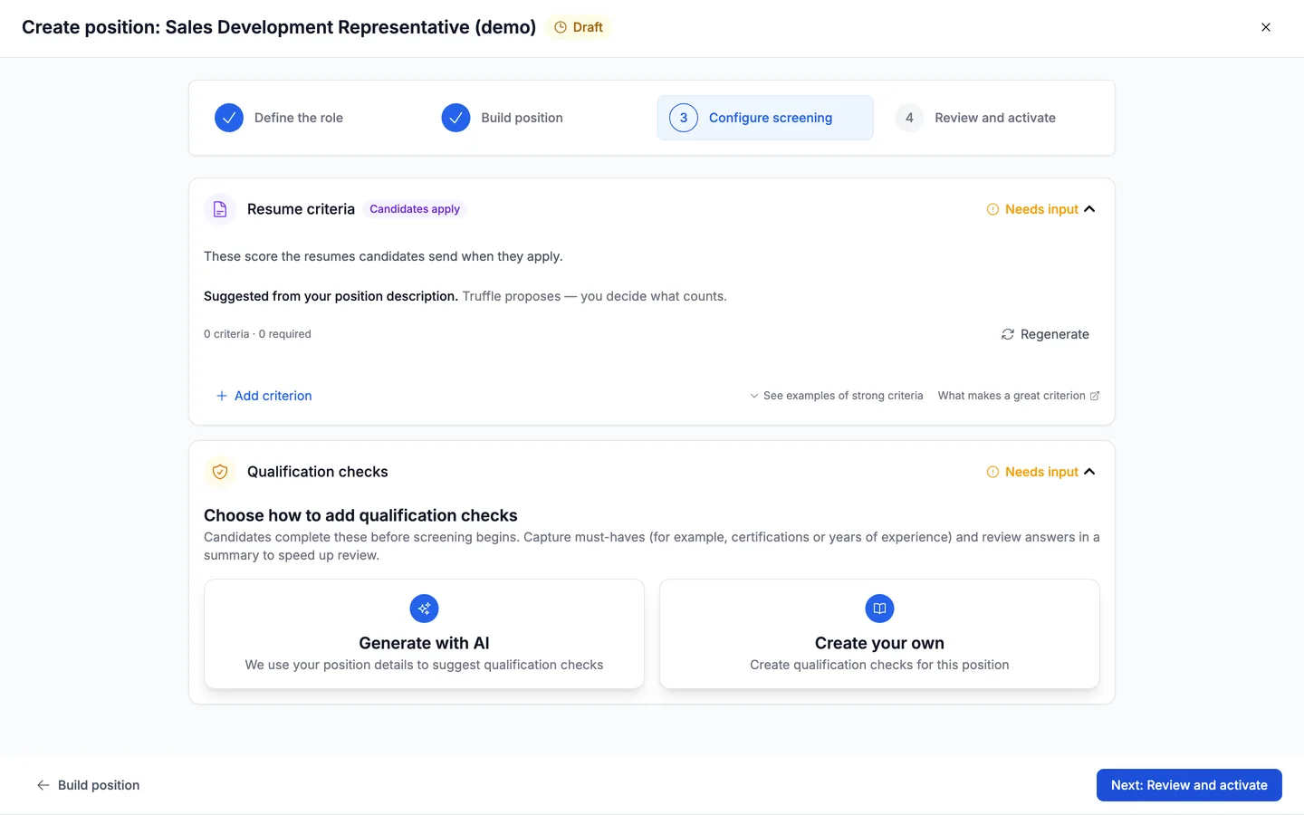Click Needs input status in Qualification checks

click(1041, 472)
